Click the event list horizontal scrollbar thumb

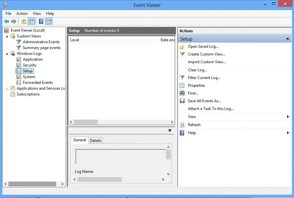pyautogui.click(x=86, y=122)
